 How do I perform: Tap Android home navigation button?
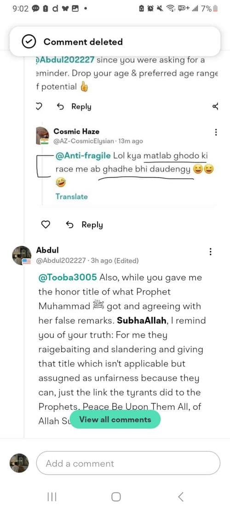(x=116, y=497)
